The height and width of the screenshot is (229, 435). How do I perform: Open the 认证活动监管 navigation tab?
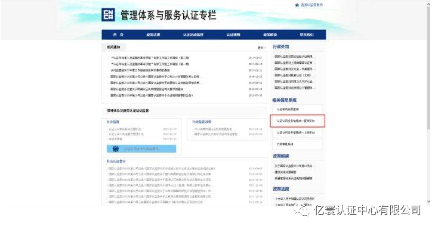pos(193,35)
